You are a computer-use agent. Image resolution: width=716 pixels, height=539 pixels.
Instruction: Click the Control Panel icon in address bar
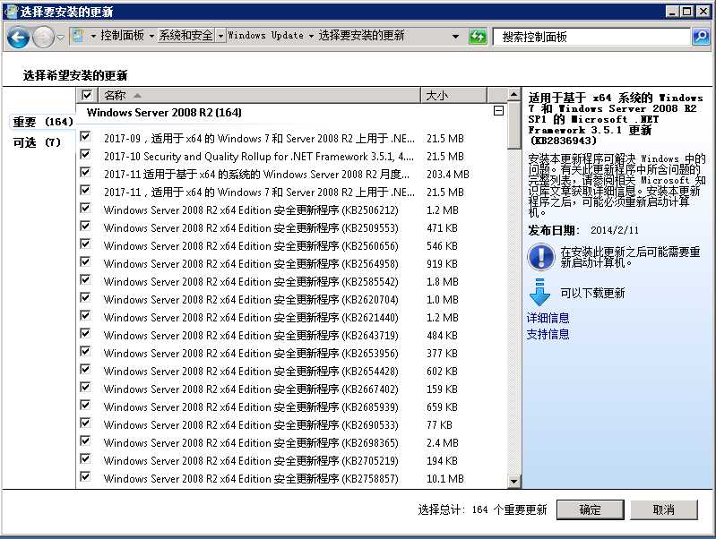78,36
